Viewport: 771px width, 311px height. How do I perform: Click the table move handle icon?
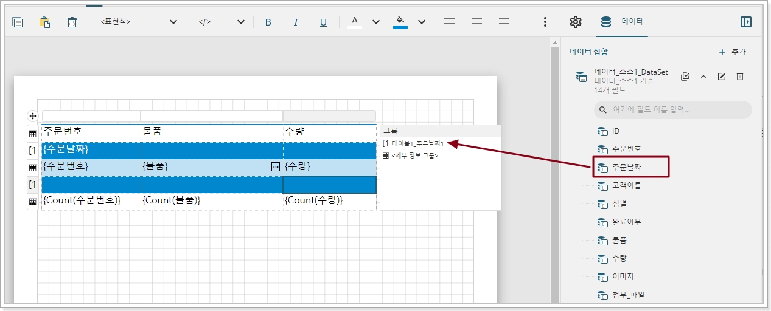pyautogui.click(x=33, y=115)
